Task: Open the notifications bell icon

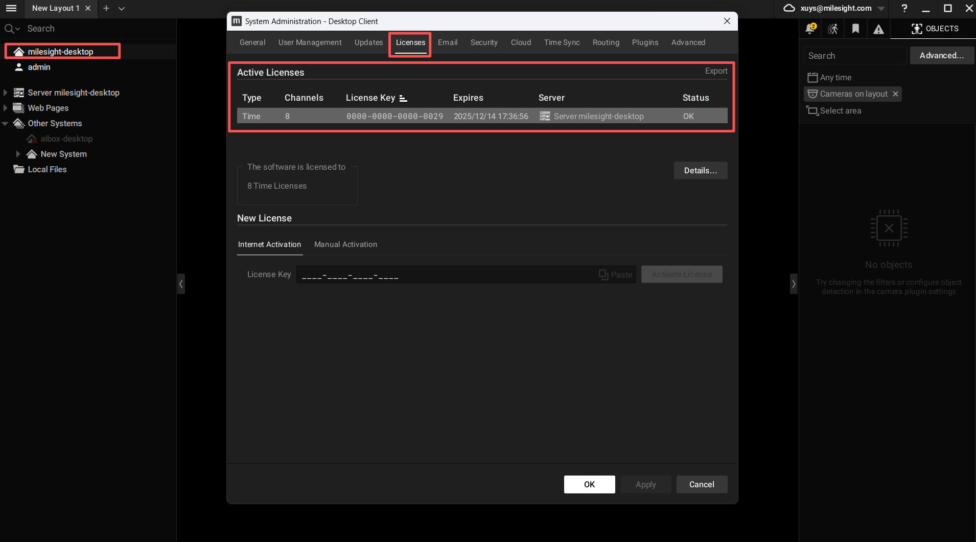Action: (810, 29)
